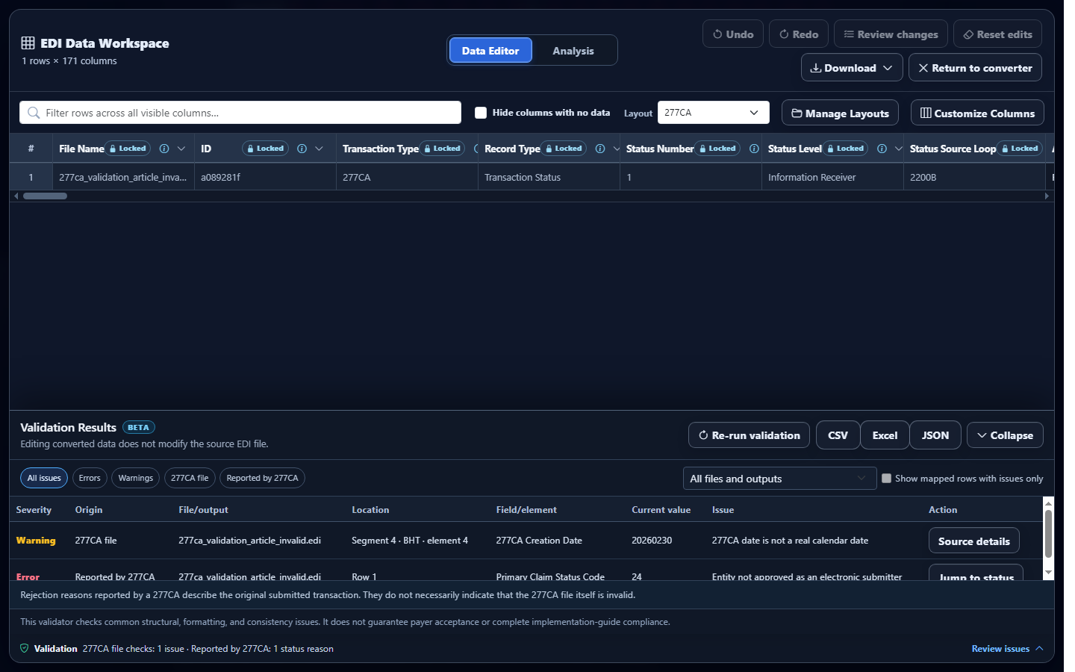Undo the last edit
This screenshot has height=672, width=1075.
(733, 34)
